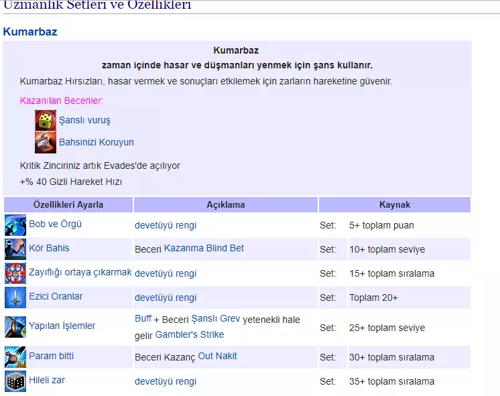This screenshot has width=500, height=396.
Task: Open the Param bitti link
Action: (52, 356)
